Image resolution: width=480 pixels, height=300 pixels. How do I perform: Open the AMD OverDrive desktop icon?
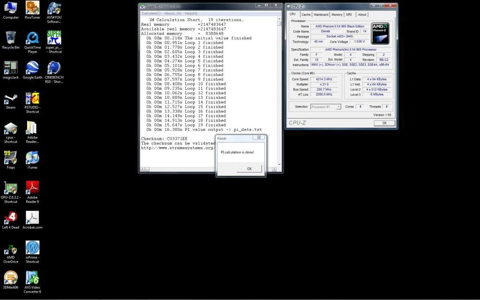pyautogui.click(x=11, y=254)
